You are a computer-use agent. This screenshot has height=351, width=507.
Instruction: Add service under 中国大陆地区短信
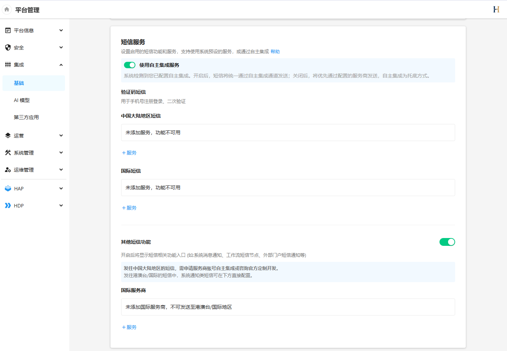[129, 153]
